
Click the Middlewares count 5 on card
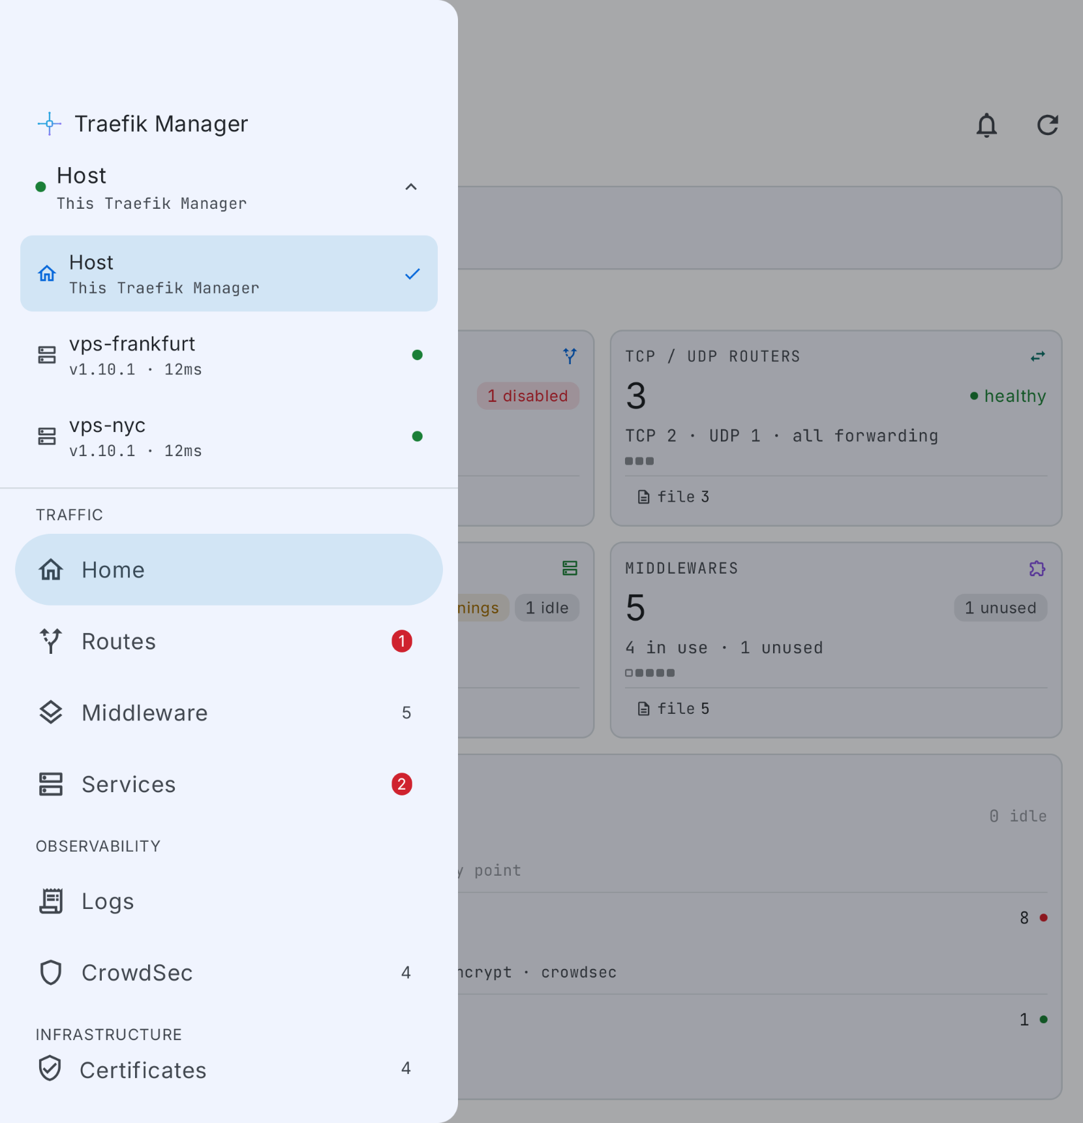(x=635, y=608)
